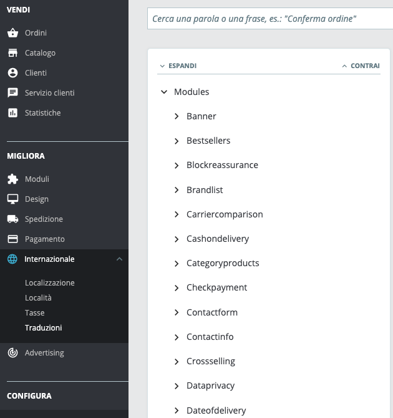Click the Design monitor icon

click(x=12, y=199)
